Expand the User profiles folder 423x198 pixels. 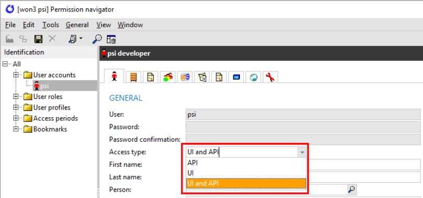tap(16, 107)
